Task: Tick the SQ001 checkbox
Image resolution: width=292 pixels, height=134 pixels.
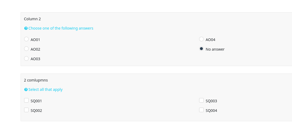Action: (26, 100)
